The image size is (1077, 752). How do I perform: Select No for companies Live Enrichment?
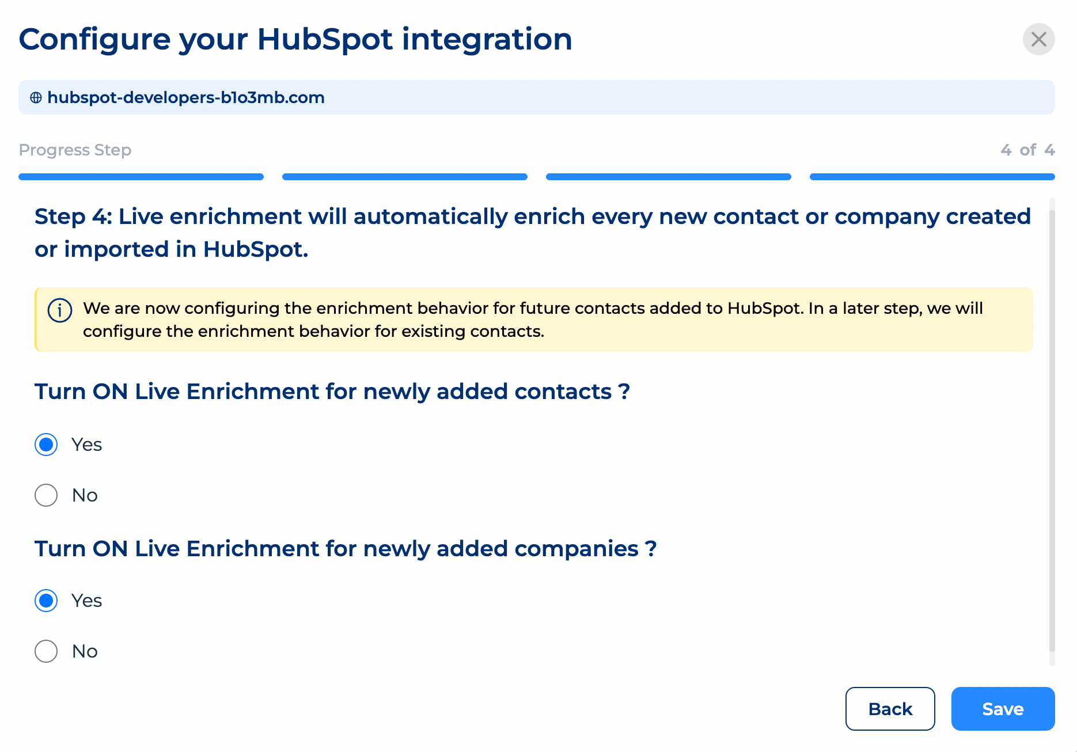point(46,651)
